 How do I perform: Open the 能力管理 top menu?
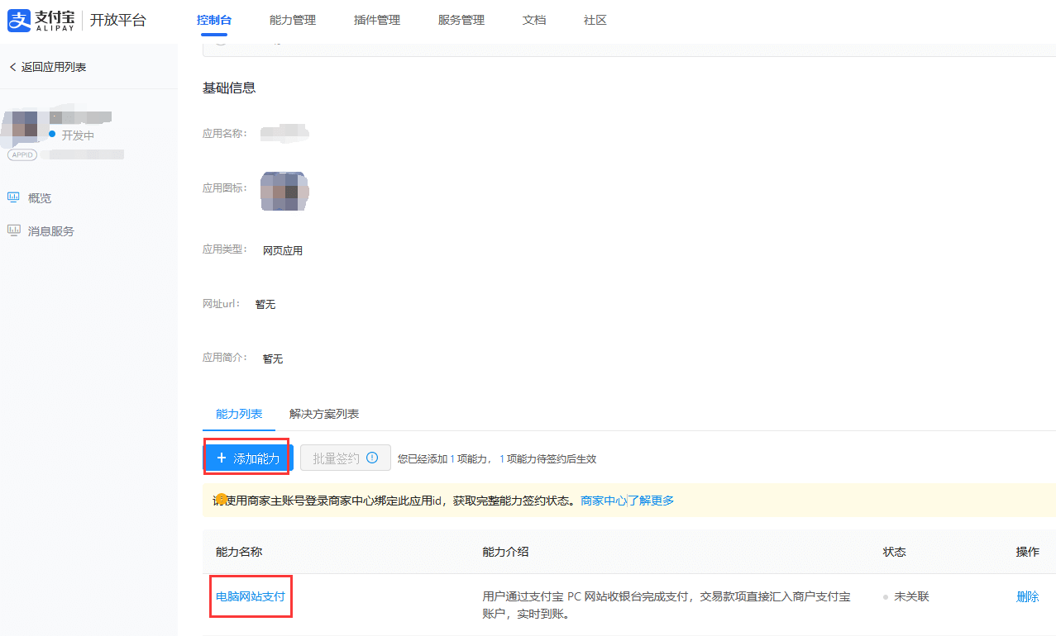pos(293,20)
